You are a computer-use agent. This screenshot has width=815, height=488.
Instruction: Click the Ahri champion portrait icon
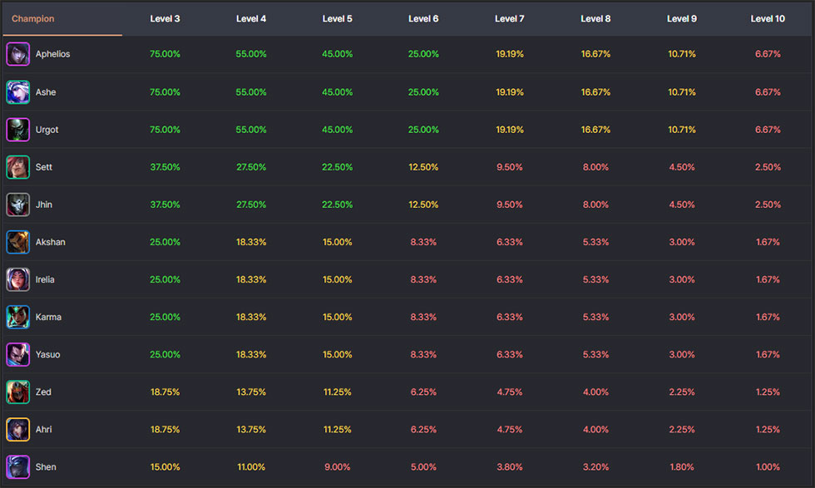(17, 429)
